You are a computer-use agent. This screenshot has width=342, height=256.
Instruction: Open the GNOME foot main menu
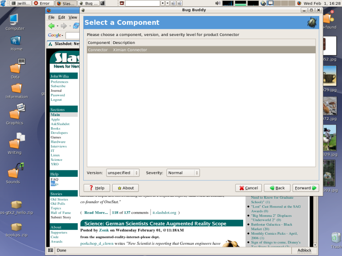(3, 3)
